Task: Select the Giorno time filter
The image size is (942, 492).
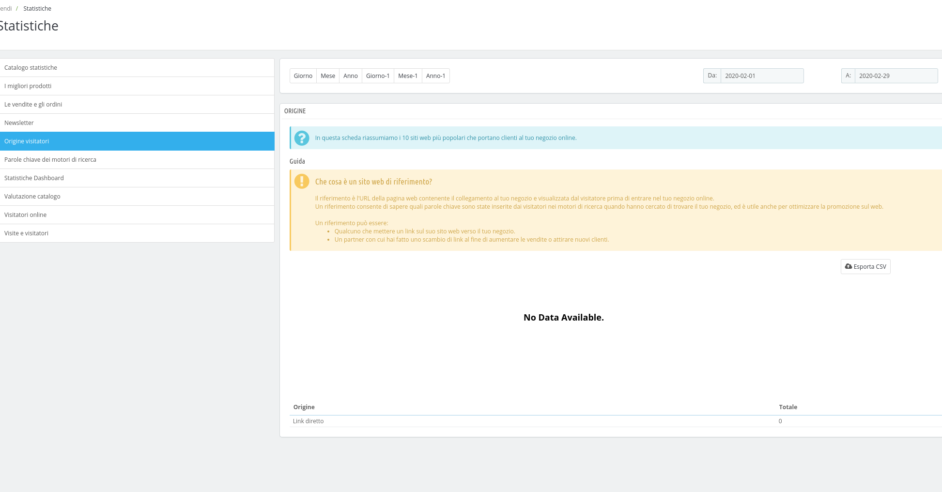Action: tap(303, 76)
